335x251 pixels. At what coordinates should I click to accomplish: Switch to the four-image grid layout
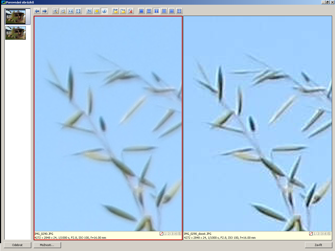click(179, 11)
